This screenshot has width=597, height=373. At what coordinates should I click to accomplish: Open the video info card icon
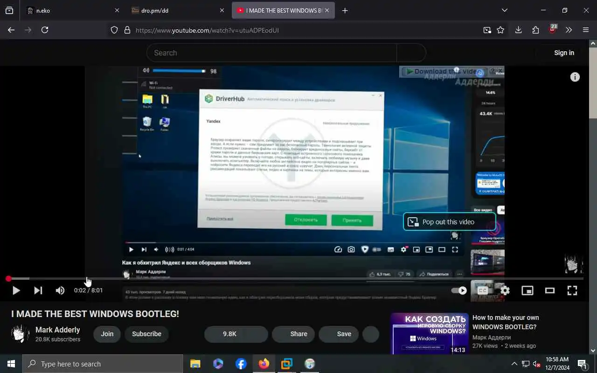click(575, 77)
